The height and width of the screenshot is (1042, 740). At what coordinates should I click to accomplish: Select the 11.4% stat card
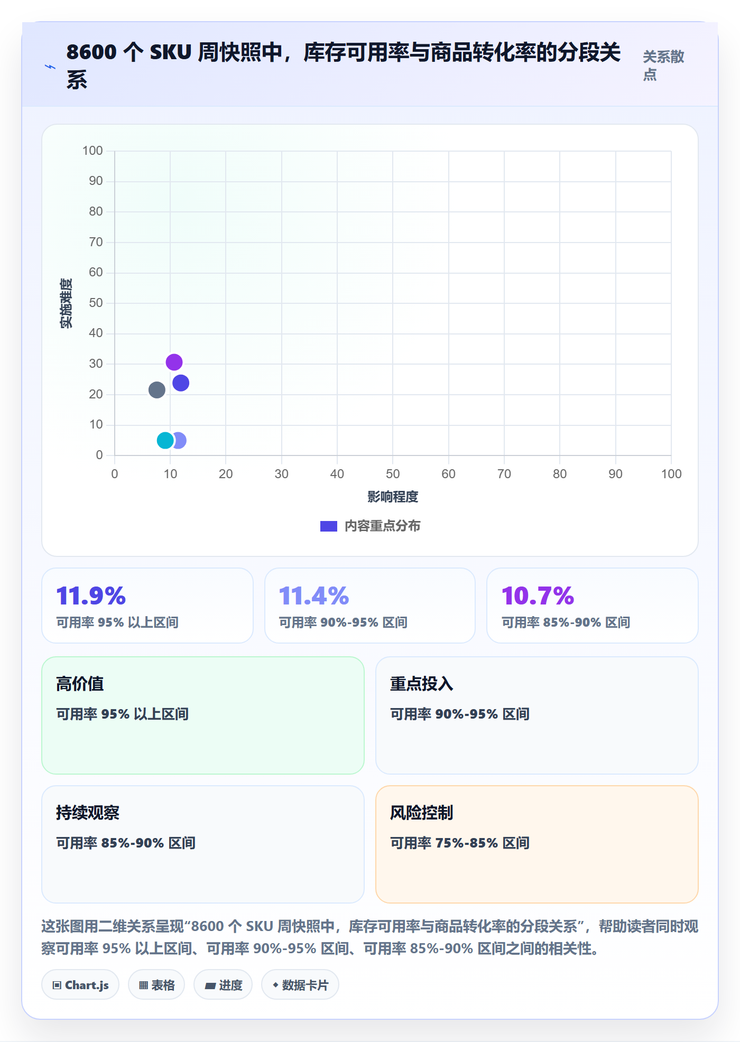point(370,606)
